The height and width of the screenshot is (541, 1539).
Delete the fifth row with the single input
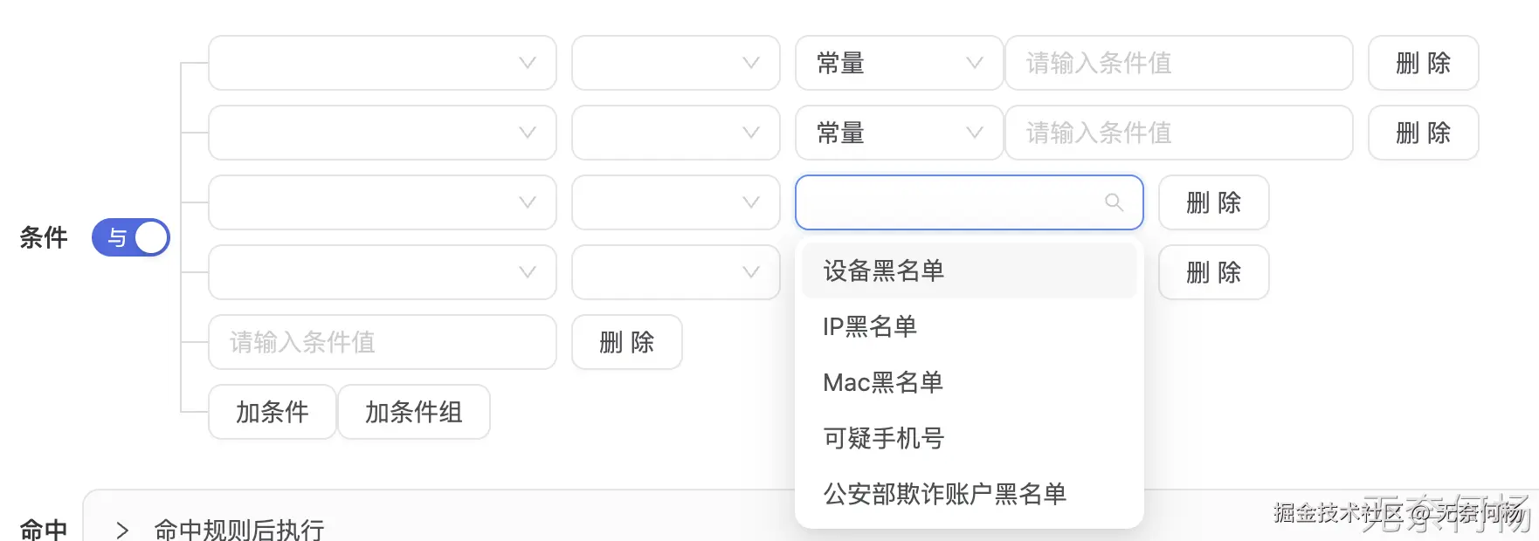point(626,342)
